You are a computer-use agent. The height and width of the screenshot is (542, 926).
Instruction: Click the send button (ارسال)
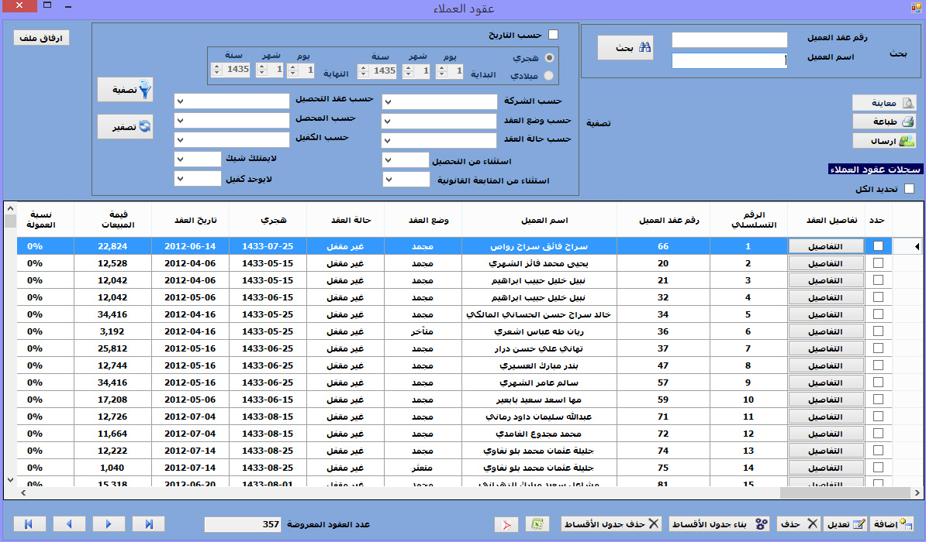884,141
